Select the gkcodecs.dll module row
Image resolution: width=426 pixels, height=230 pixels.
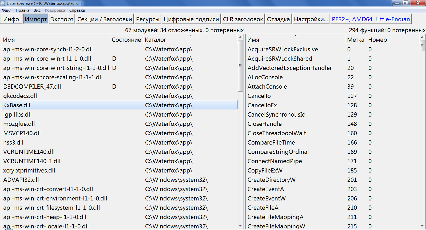point(120,96)
